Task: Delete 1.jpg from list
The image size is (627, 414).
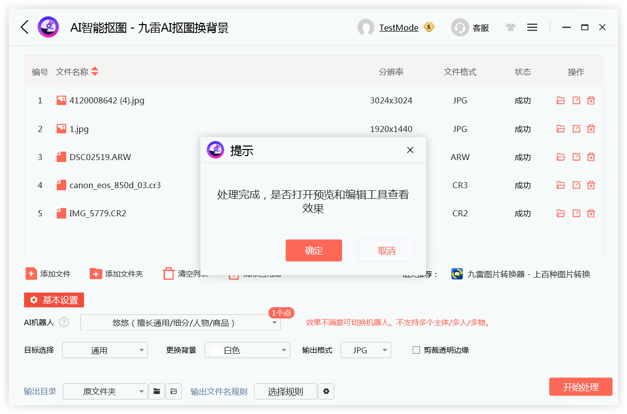Action: tap(591, 128)
